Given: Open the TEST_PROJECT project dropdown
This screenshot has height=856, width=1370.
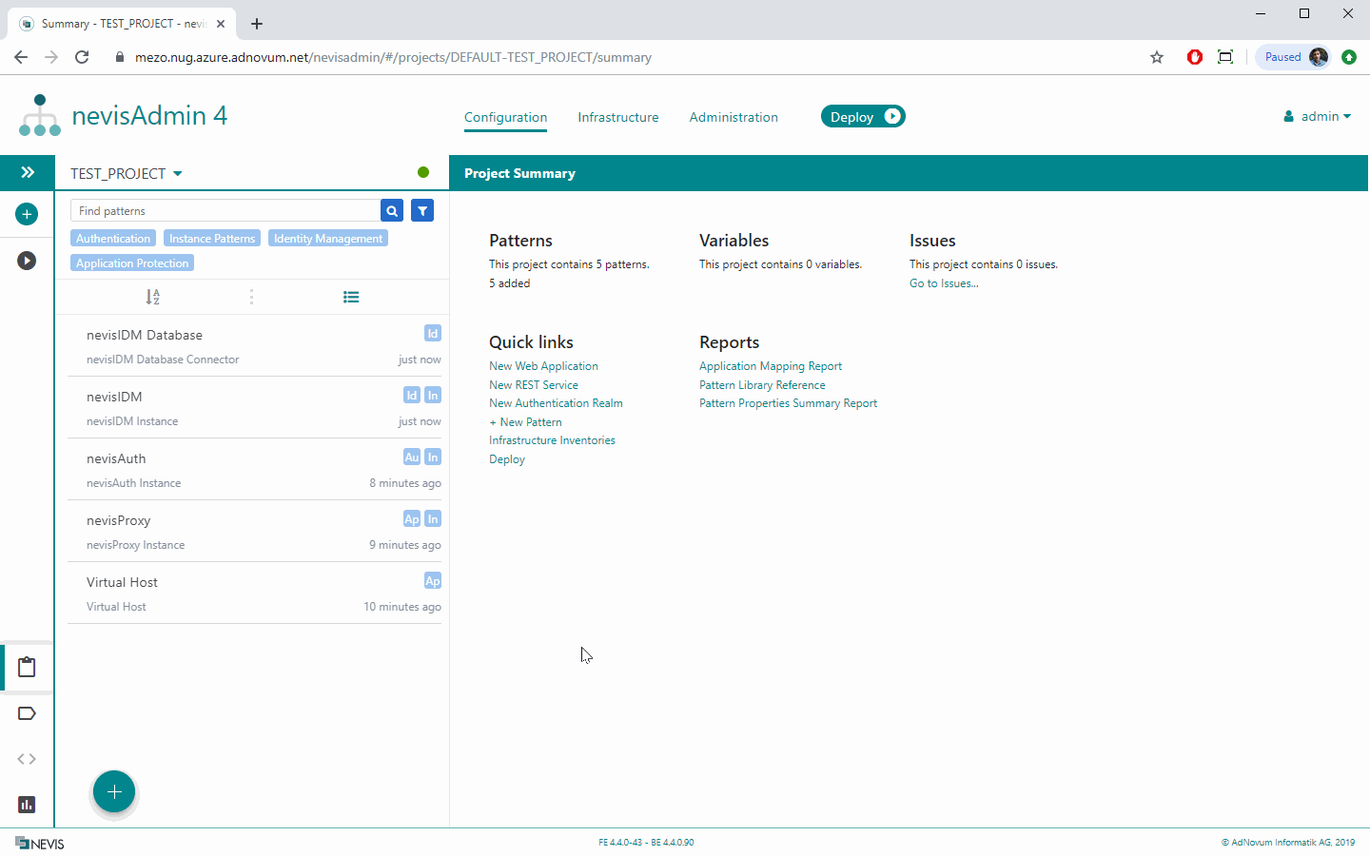Looking at the screenshot, I should point(127,173).
